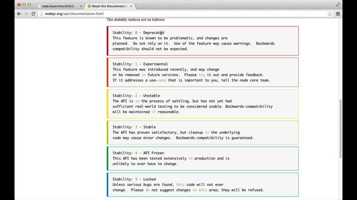Click the macOS yellow minimize button
This screenshot has height=200, width=357.
click(x=24, y=5)
